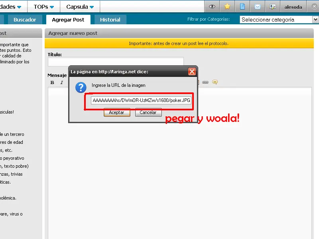Image resolution: width=319 pixels, height=239 pixels.
Task: Click the blue question mark dialog icon
Action: [x=81, y=87]
